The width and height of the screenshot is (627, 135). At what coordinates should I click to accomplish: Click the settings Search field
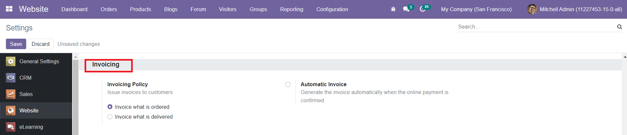(536, 27)
